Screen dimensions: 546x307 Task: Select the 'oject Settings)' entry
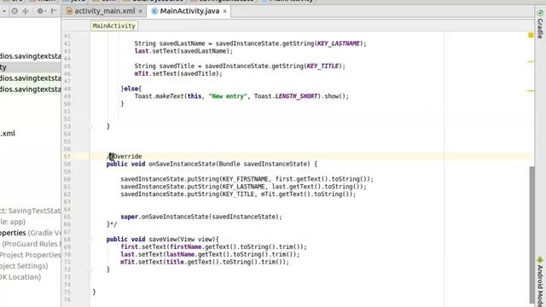(24, 266)
